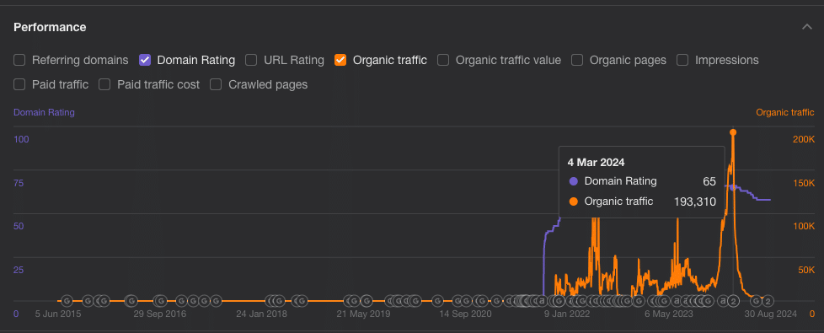Click the purple Domain Rating dot in the tooltip

coord(573,181)
